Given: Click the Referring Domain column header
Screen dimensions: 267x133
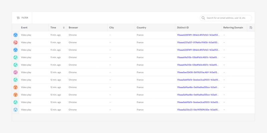Looking at the screenshot, I should 233,28.
